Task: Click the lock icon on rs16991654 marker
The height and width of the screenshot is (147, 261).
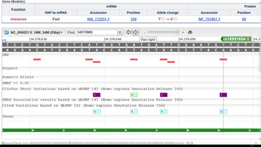Action: coord(248,39)
